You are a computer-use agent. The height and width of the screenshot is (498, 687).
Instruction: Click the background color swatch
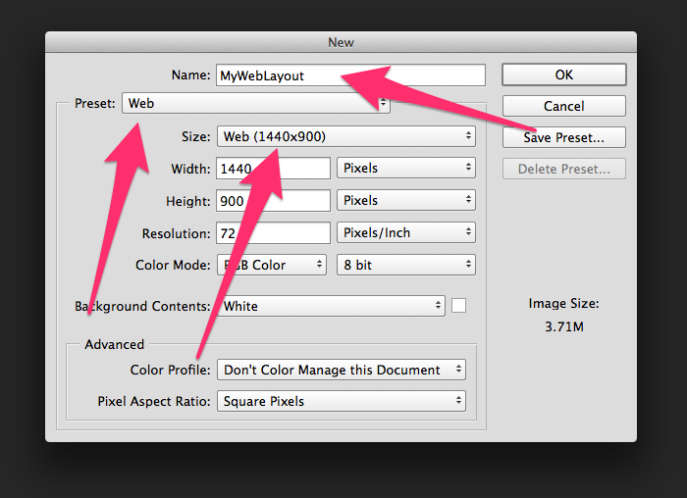[x=458, y=306]
